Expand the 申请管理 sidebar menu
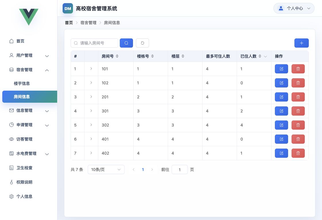The height and width of the screenshot is (220, 322). coord(28,125)
